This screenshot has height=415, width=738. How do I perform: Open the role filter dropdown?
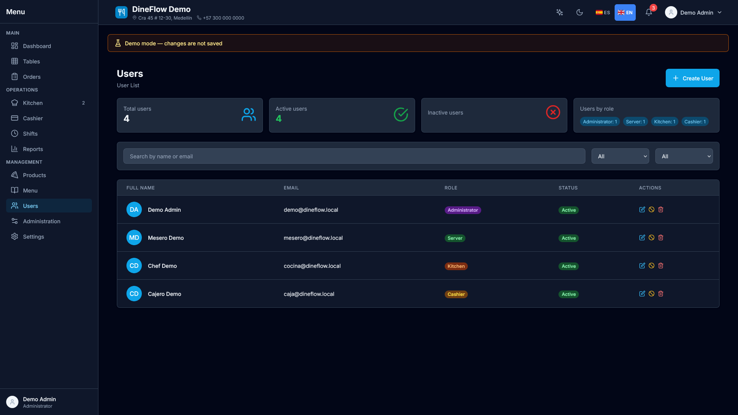tap(620, 156)
